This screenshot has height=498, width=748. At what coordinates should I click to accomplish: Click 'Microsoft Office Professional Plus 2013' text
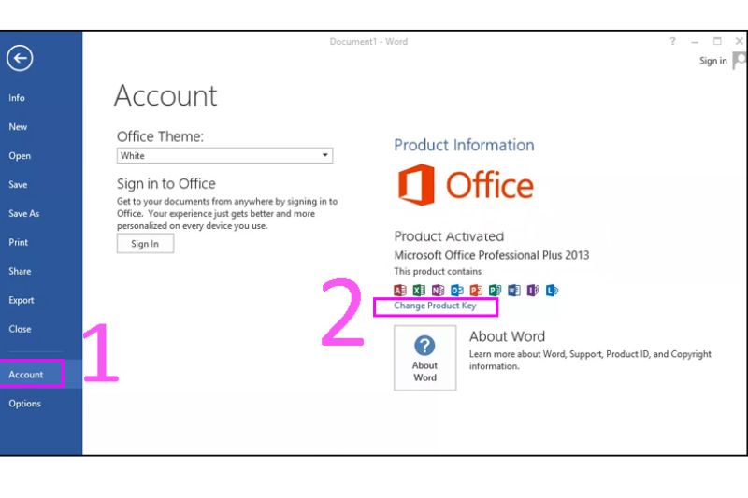pos(492,255)
